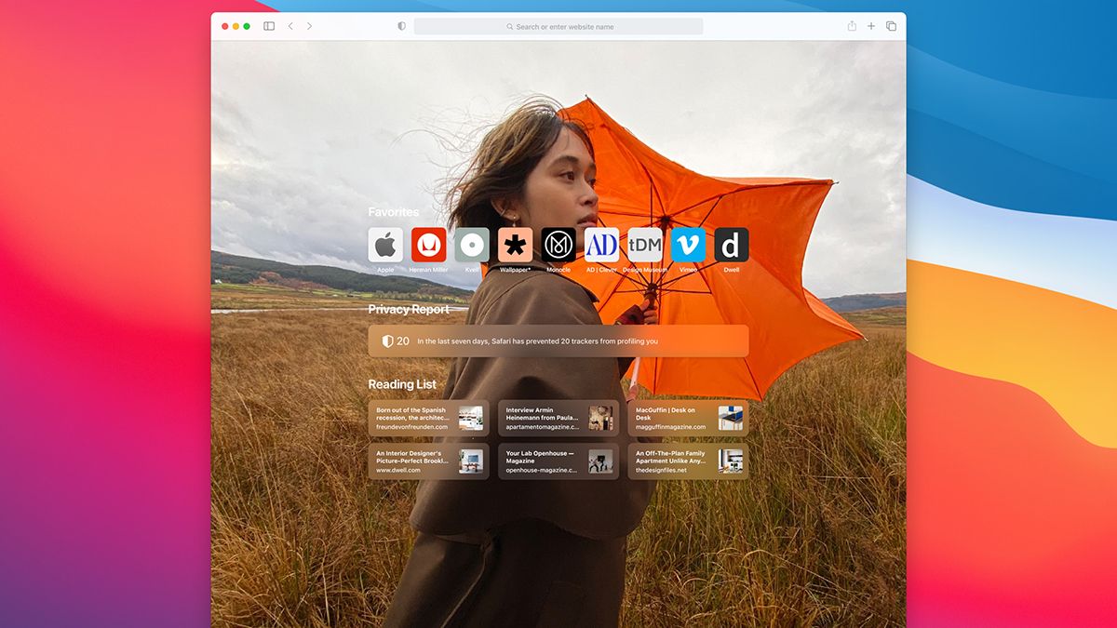1117x628 pixels.
Task: Click the Favorites section heading
Action: 394,212
